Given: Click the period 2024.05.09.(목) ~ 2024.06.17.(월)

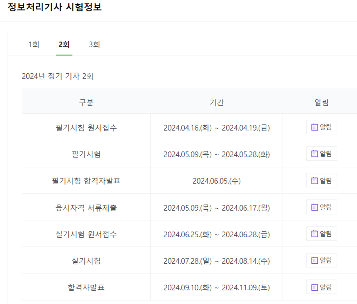Looking at the screenshot, I should point(217,208).
